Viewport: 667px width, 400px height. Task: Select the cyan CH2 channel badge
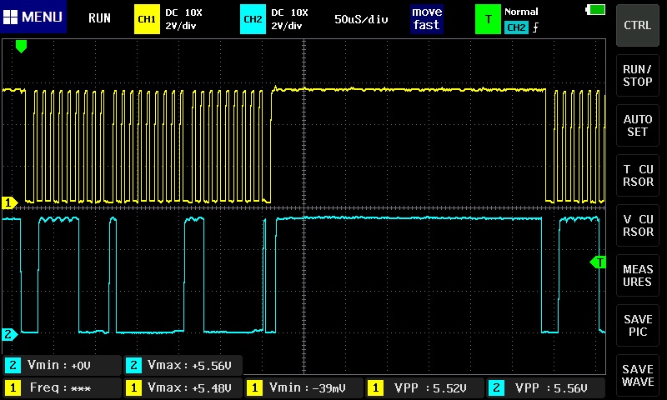pyautogui.click(x=253, y=19)
